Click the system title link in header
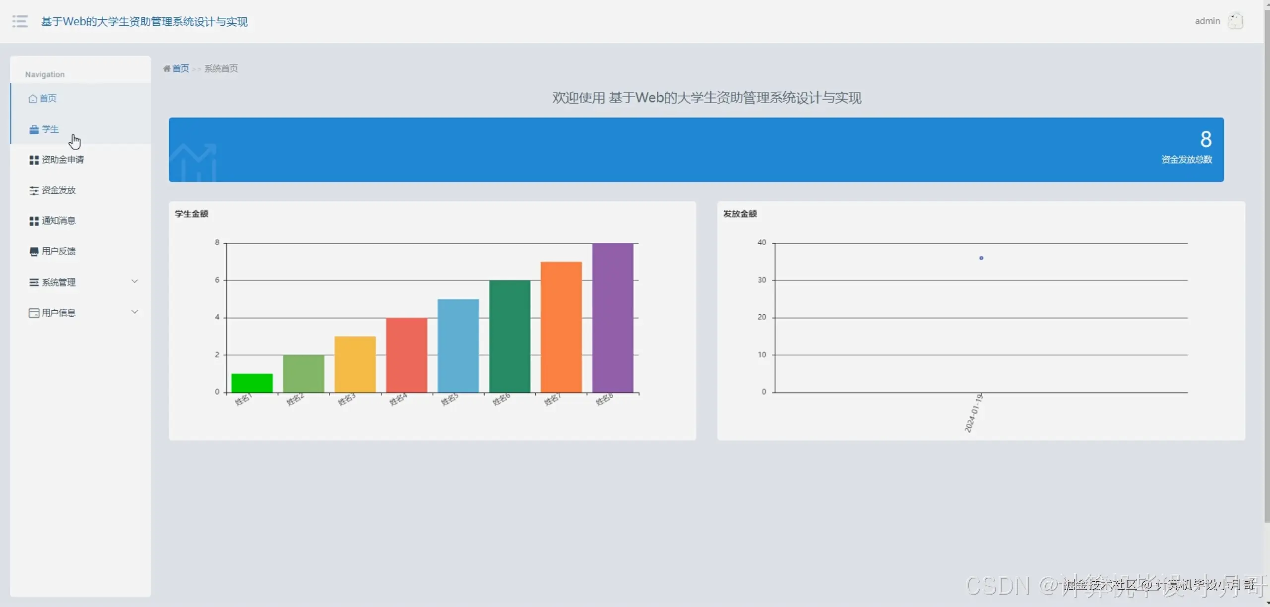The width and height of the screenshot is (1270, 607). [144, 22]
